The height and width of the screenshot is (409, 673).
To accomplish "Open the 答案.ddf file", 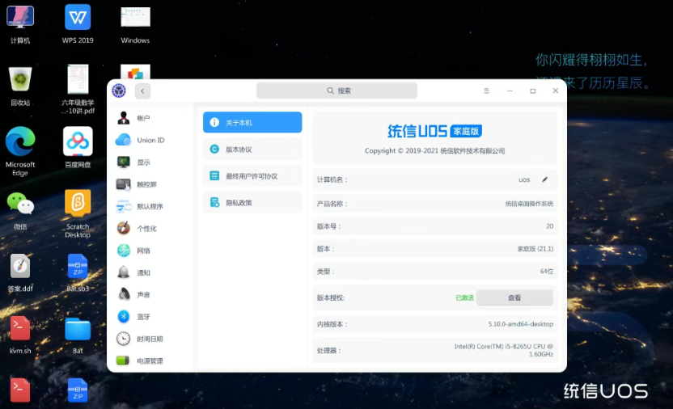I will (x=20, y=272).
